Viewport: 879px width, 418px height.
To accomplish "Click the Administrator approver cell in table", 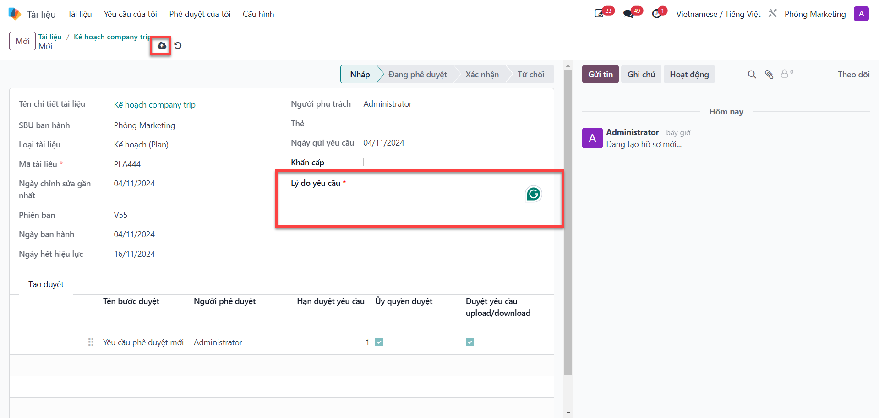I will pyautogui.click(x=218, y=342).
